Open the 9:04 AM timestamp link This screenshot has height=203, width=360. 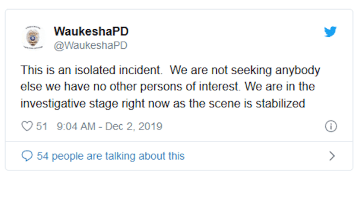[76, 126]
